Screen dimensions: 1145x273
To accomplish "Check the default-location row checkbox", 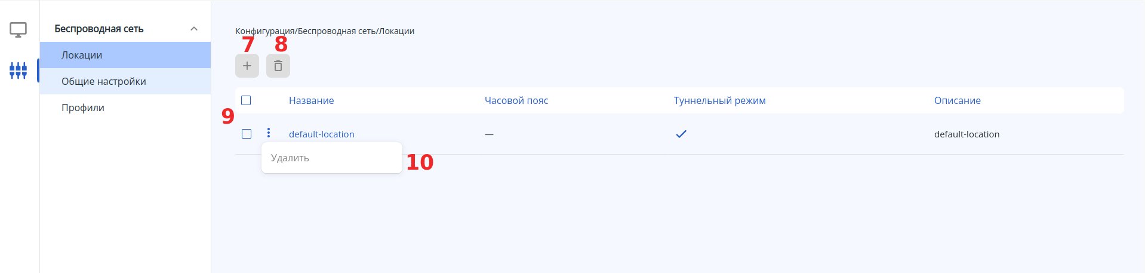I will tap(247, 134).
